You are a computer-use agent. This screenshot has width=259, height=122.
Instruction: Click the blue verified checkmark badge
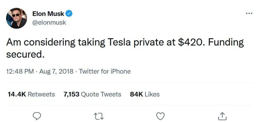(69, 14)
